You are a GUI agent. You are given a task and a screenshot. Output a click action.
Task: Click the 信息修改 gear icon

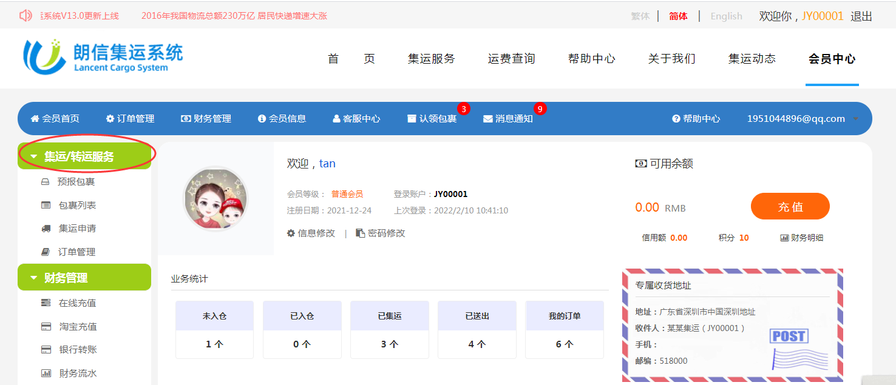coord(291,233)
